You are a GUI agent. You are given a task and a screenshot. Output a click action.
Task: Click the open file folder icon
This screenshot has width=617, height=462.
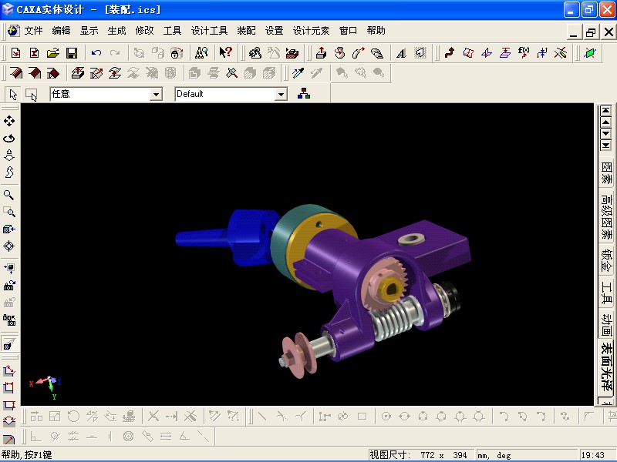click(52, 52)
